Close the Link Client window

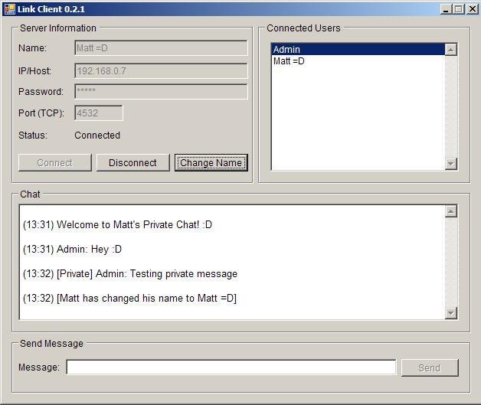click(473, 9)
